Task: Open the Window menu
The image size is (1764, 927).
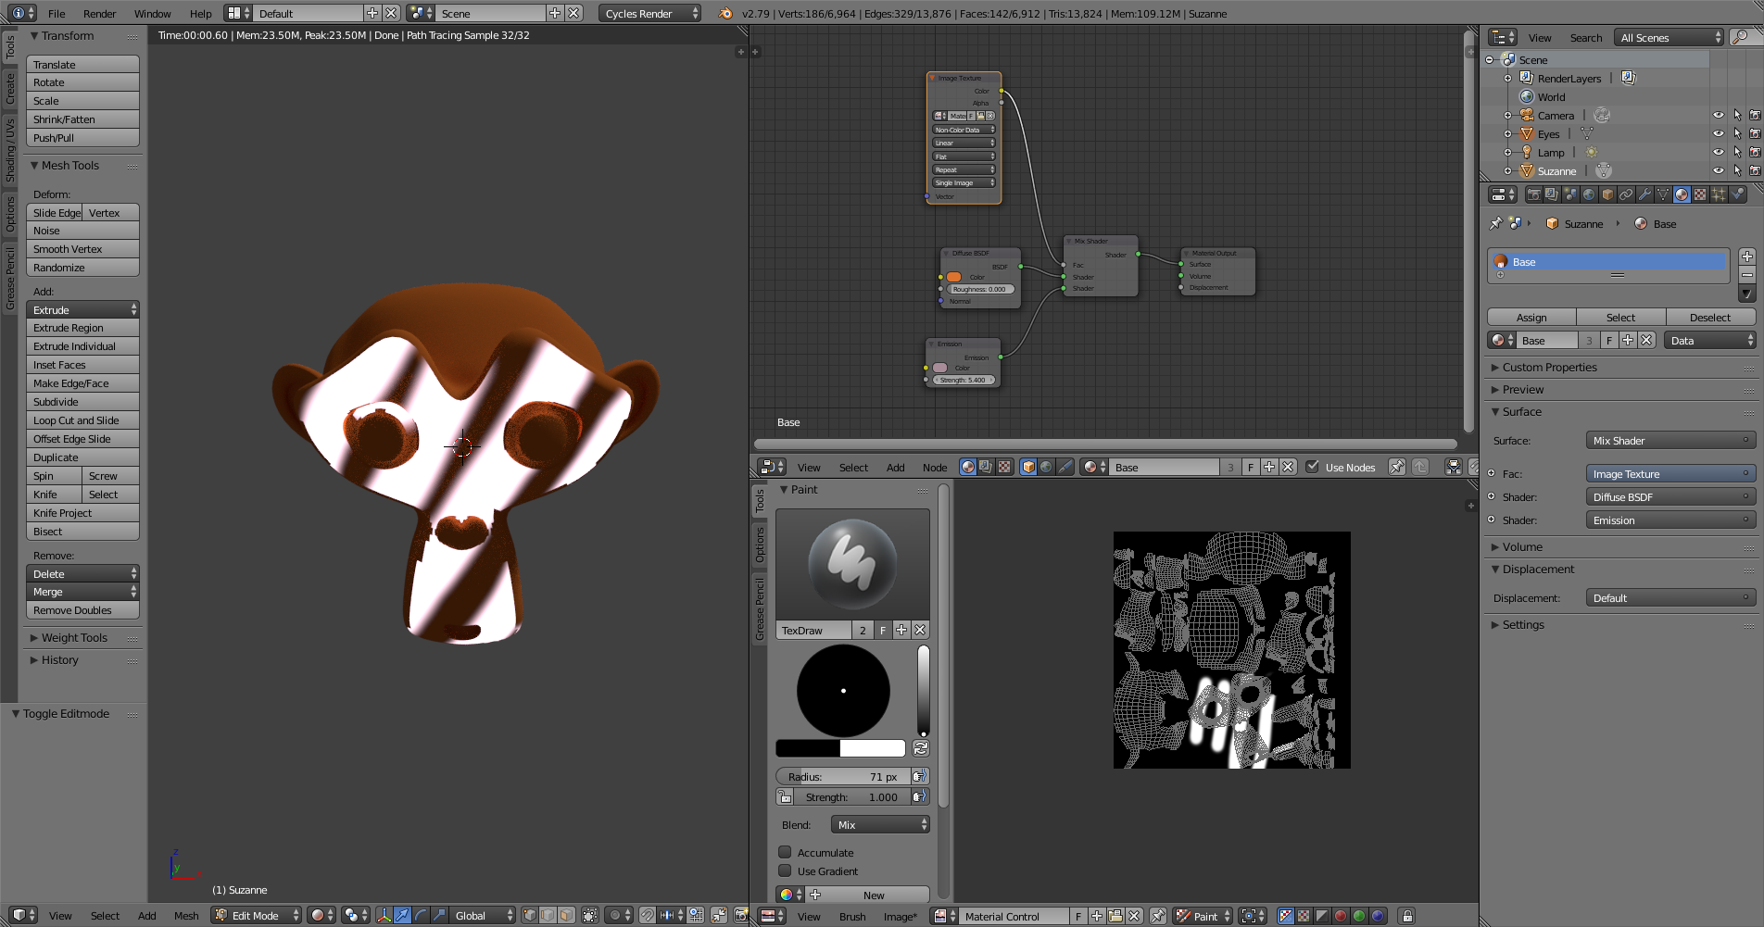Action: [153, 13]
